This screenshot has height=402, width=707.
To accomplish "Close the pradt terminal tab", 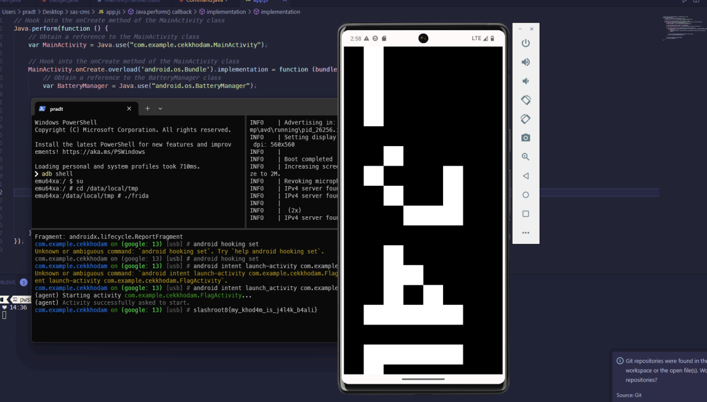I will [130, 108].
